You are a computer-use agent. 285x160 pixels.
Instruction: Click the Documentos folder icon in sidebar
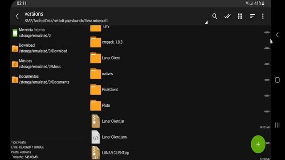click(15, 80)
